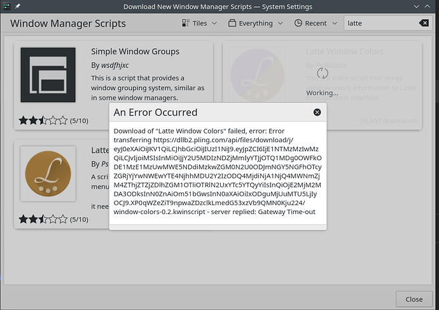Click the lower Latte entry star rating

[x=43, y=219]
